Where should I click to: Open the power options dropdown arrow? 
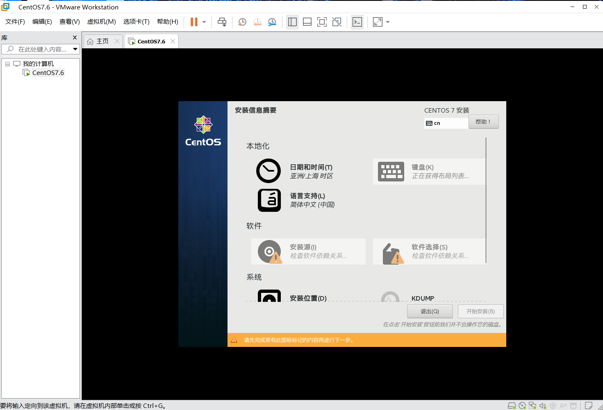pyautogui.click(x=204, y=22)
